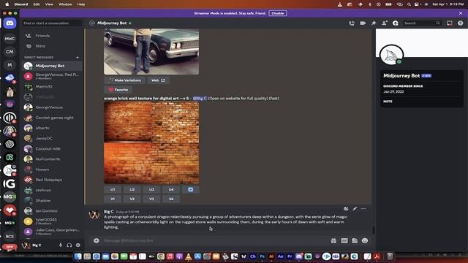Open macOS Spotlight search icon

tap(409, 4)
